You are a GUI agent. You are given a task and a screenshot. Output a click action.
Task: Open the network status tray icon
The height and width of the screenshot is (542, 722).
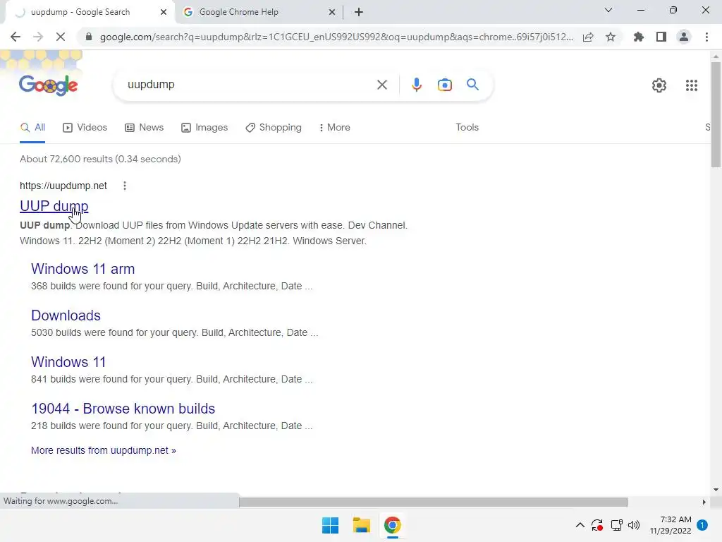(616, 525)
